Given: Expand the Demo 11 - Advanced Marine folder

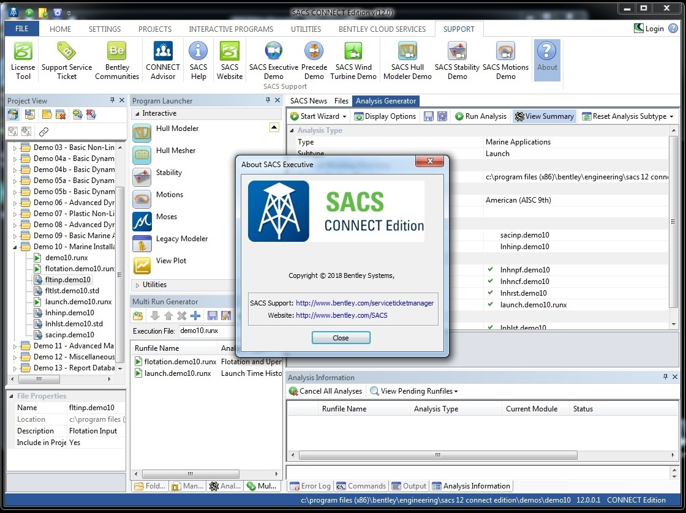Looking at the screenshot, I should coord(15,346).
